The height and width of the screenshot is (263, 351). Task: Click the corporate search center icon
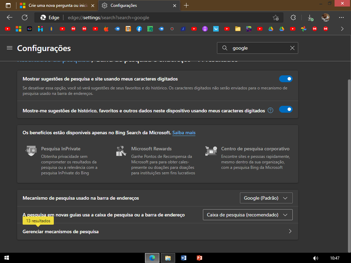click(211, 151)
